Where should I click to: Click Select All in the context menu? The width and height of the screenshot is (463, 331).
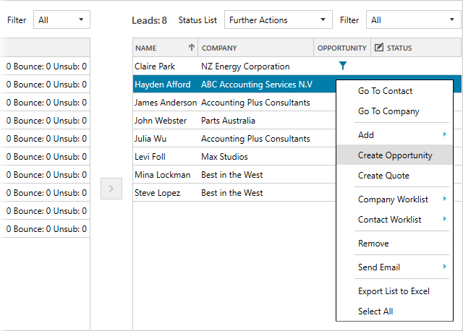tap(375, 311)
